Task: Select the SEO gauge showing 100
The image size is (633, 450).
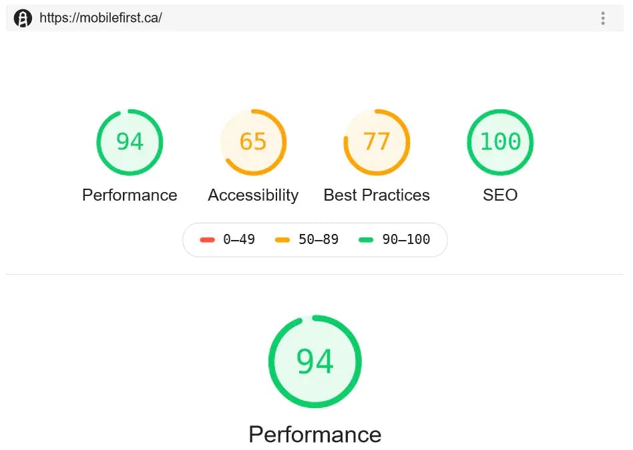Action: click(x=500, y=142)
